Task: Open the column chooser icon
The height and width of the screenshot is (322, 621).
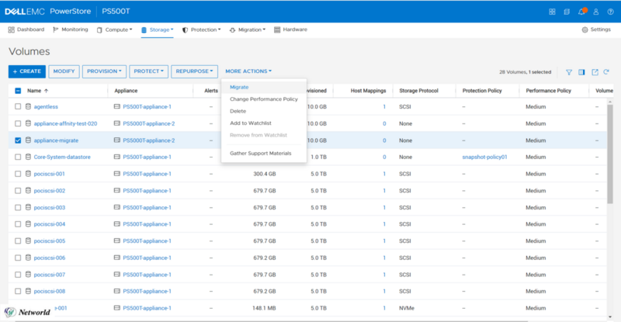Action: 581,72
